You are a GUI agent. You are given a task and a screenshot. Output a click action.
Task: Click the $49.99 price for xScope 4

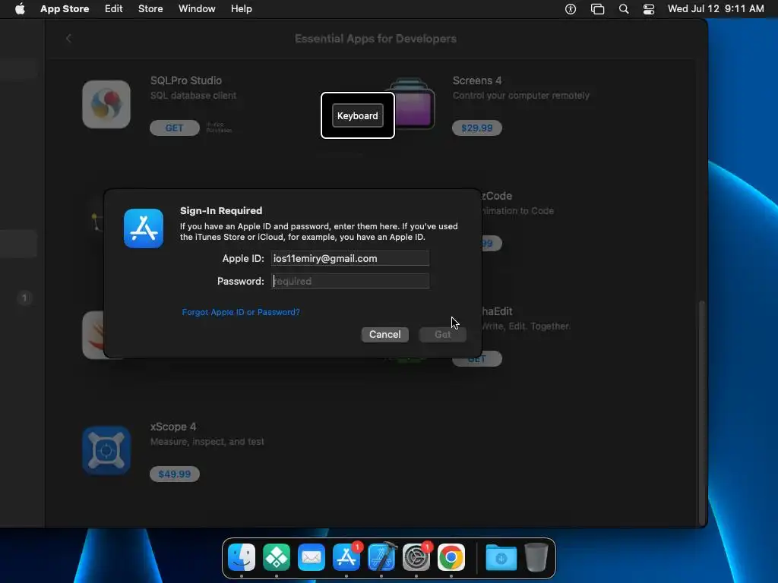(175, 474)
